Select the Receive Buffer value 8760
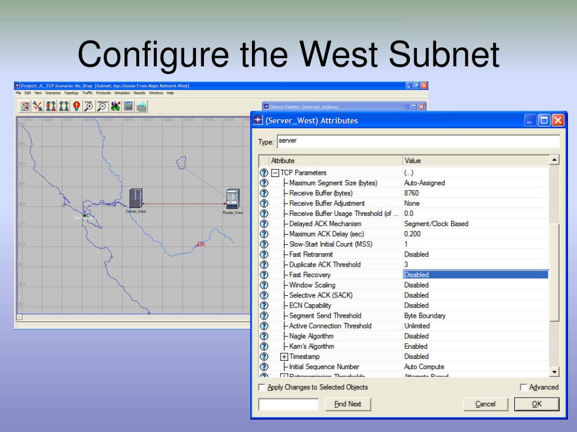577x432 pixels. (x=411, y=193)
